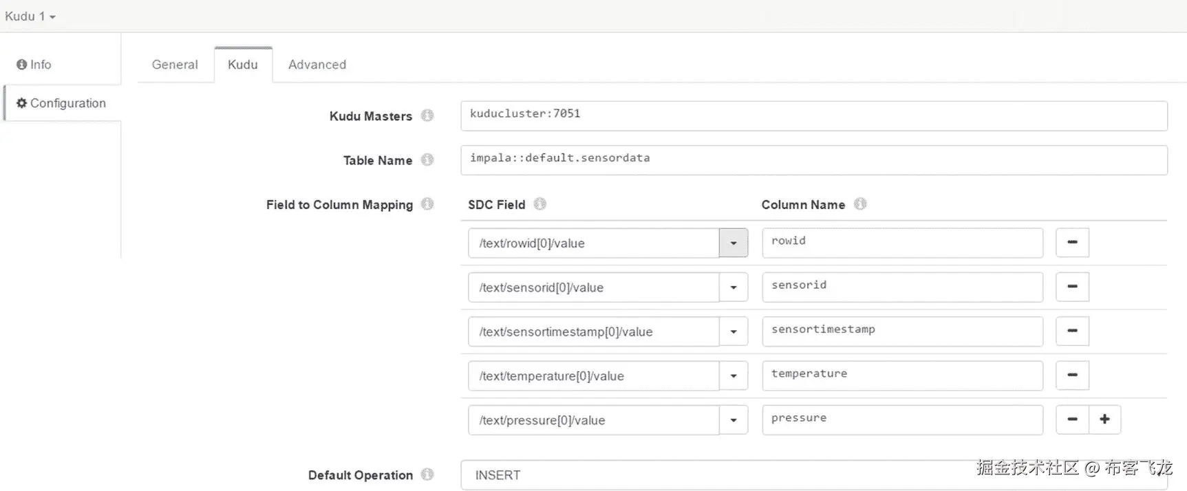The width and height of the screenshot is (1187, 491).
Task: Click the info icon next to Column Name header
Action: coord(860,204)
